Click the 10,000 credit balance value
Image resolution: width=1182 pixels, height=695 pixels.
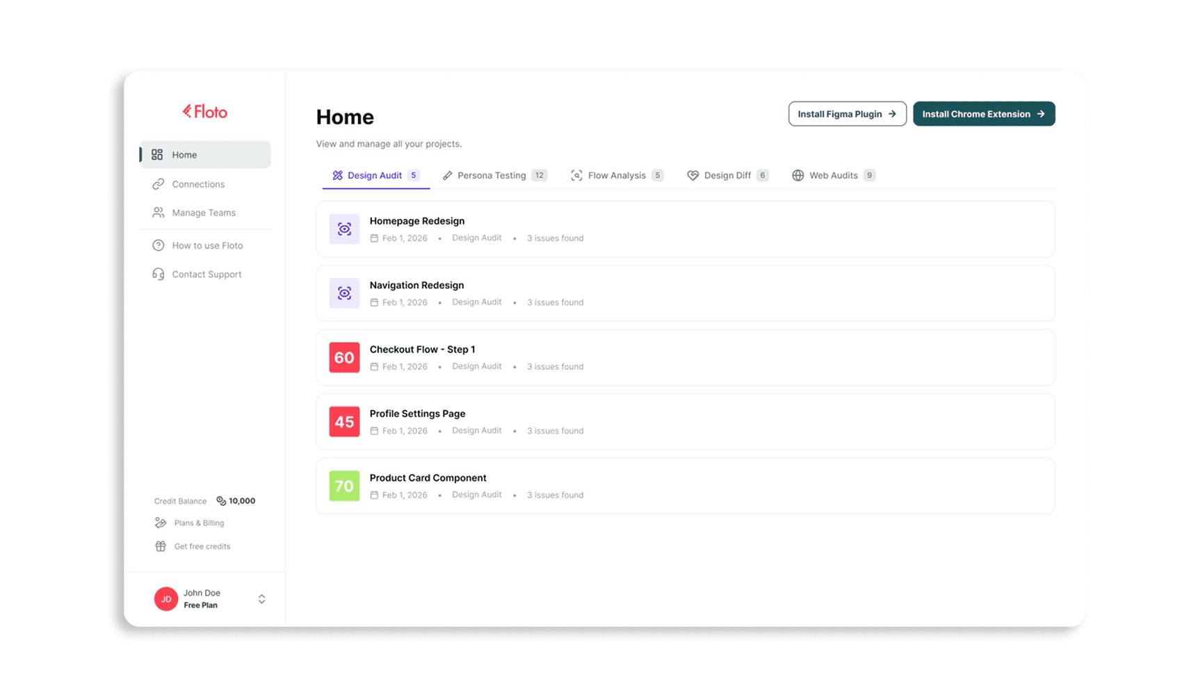[x=242, y=500]
